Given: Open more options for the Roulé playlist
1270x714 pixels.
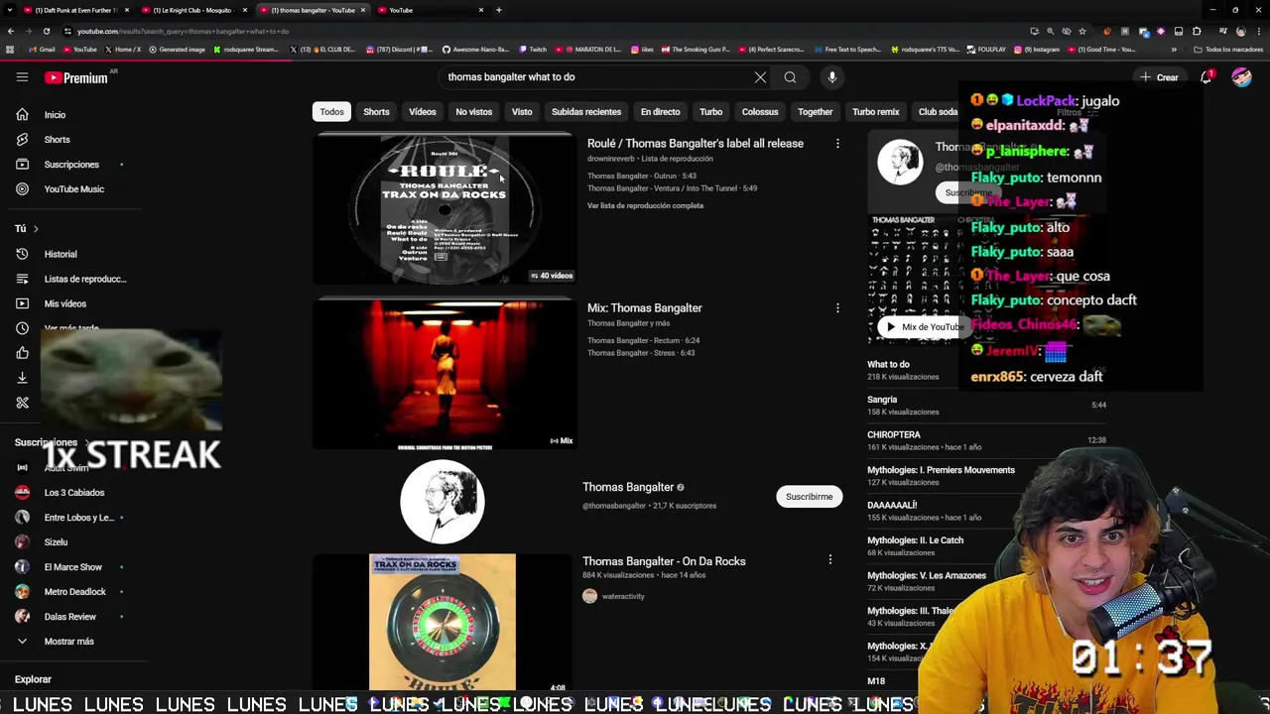Looking at the screenshot, I should click(837, 144).
